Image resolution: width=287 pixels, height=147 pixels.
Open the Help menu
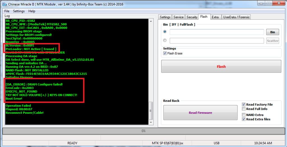tap(32, 11)
